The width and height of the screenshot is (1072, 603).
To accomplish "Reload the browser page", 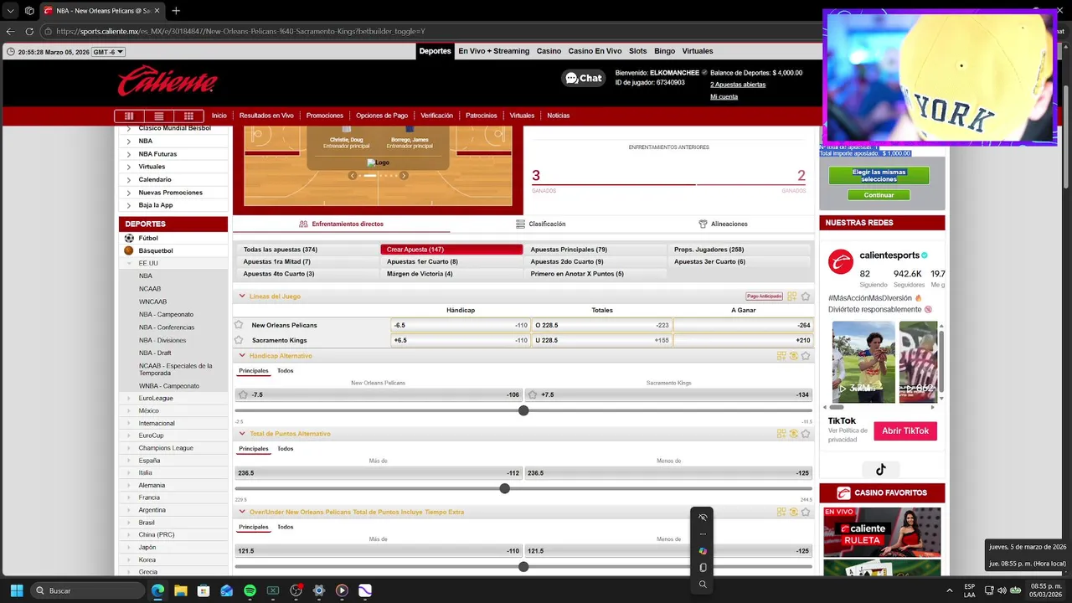I will coord(29,31).
